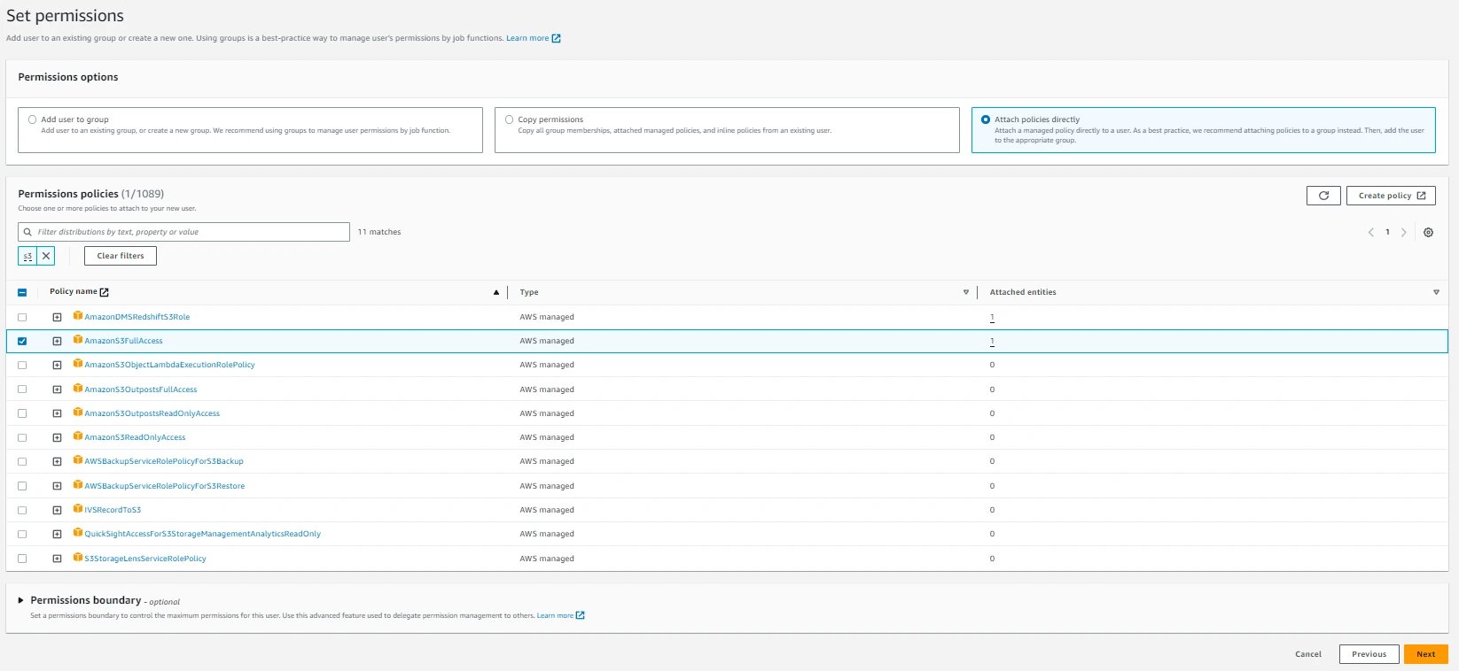Open the AmazonS3FullAccess policy link
Screen dimensions: 1459x671
[x=123, y=341]
